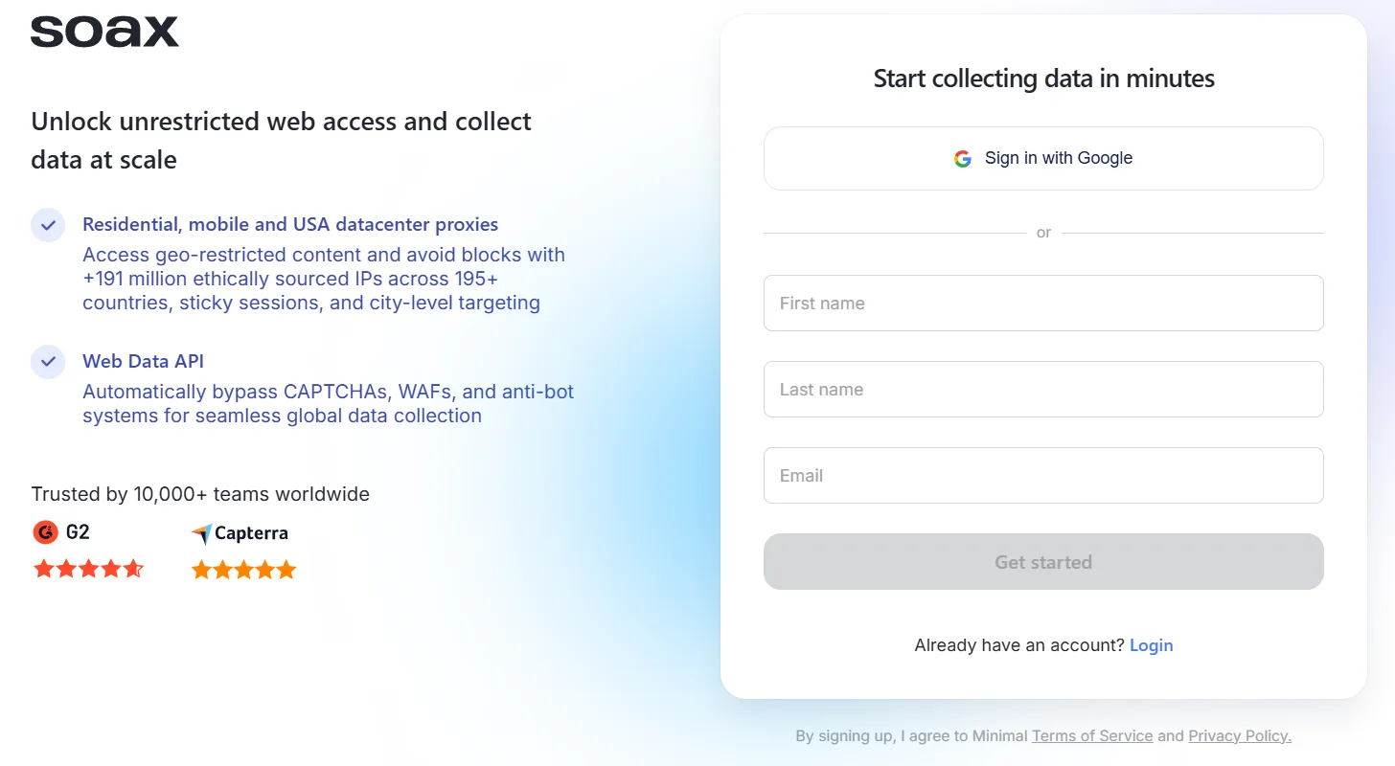Click the checkmark icon beside Web Data API
The width and height of the screenshot is (1395, 766).
tap(48, 362)
